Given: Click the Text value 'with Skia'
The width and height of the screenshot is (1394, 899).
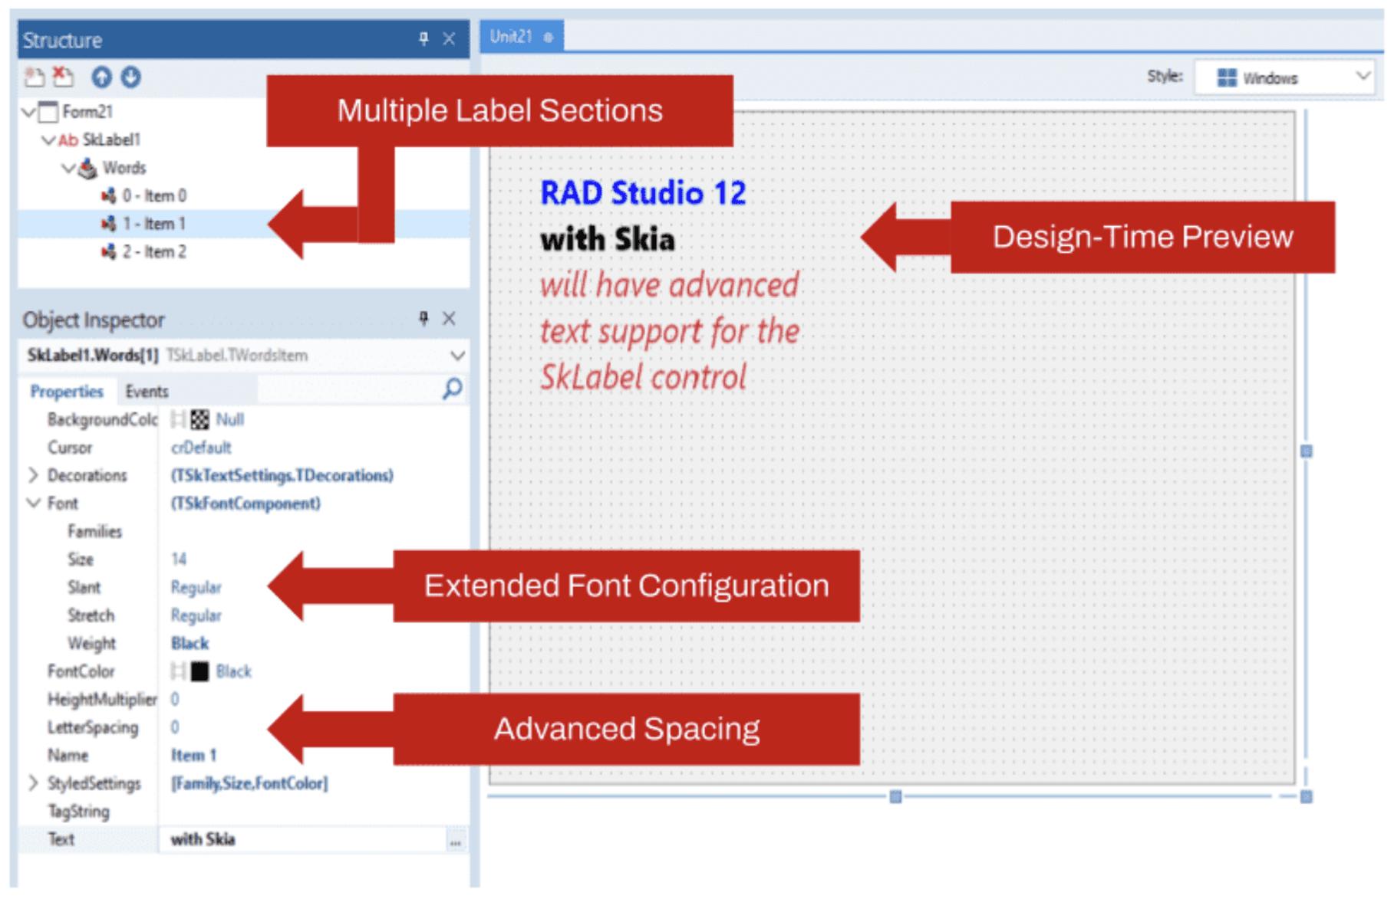Looking at the screenshot, I should click(203, 840).
